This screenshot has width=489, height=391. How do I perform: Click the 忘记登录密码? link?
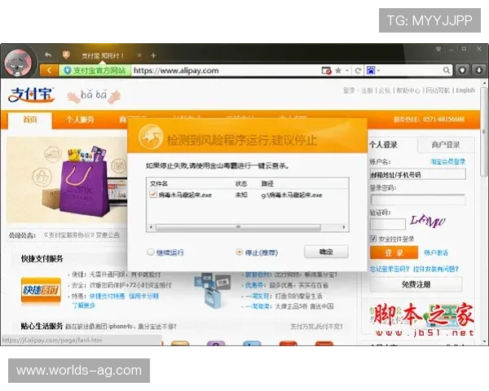coord(390,269)
